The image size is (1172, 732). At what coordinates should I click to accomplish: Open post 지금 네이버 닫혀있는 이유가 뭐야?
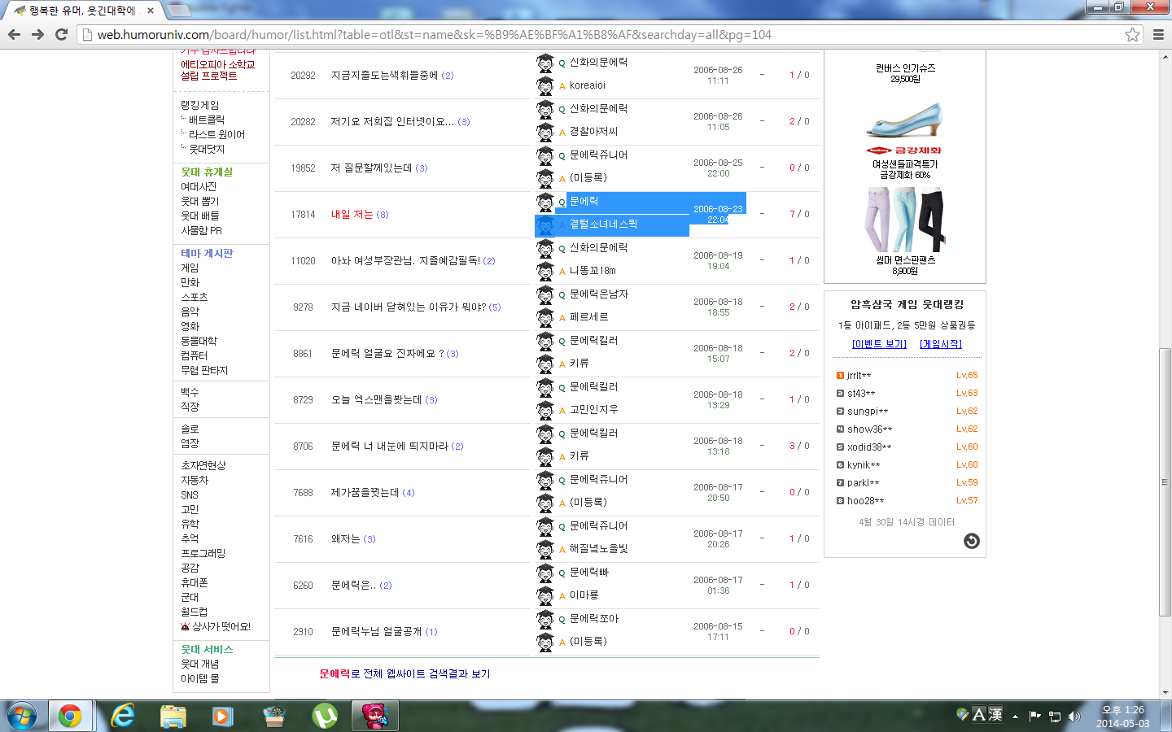(409, 307)
